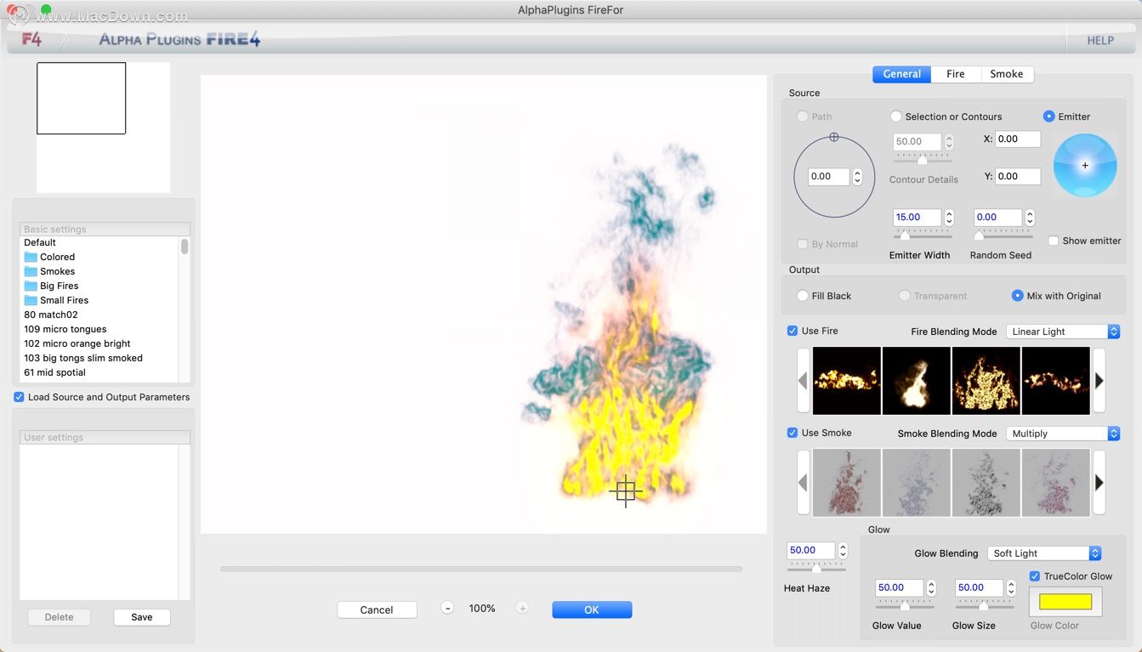Click the HELP button
This screenshot has height=652, width=1142.
click(x=1100, y=40)
